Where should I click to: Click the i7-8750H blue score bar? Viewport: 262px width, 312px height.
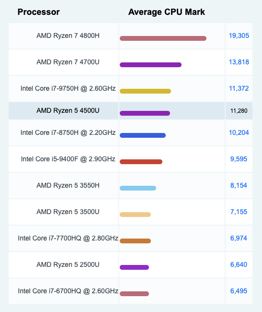click(x=143, y=135)
